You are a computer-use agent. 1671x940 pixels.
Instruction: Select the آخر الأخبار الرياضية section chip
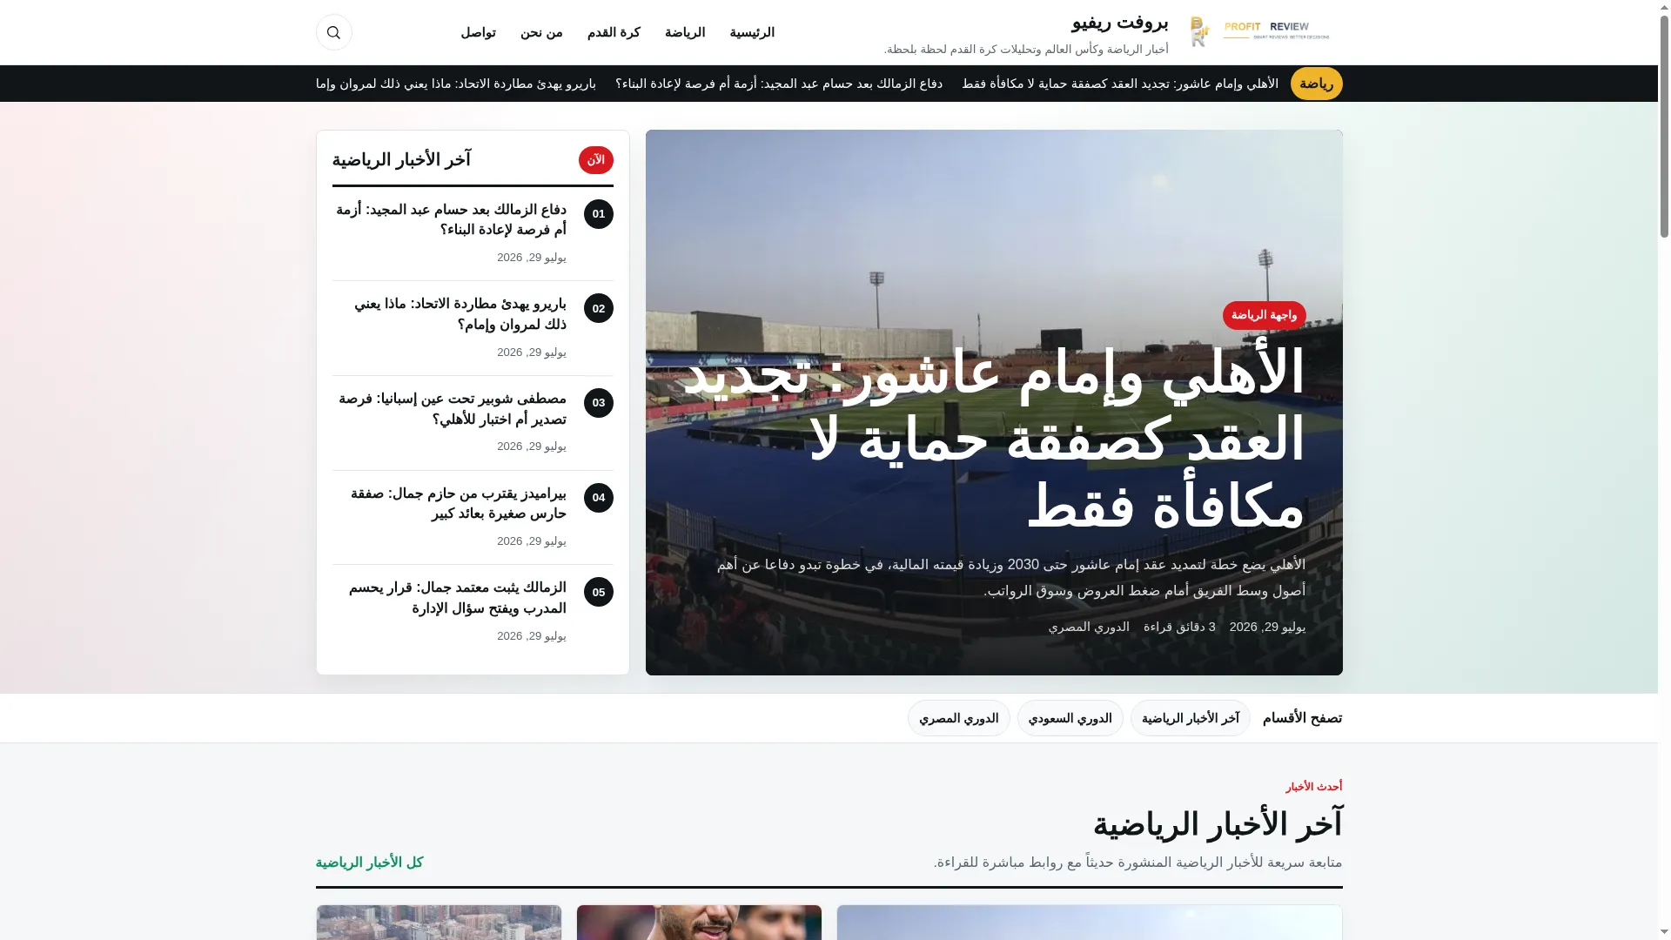pos(1190,718)
